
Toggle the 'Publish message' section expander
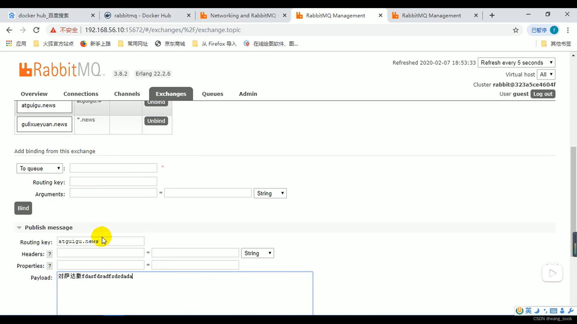click(19, 227)
